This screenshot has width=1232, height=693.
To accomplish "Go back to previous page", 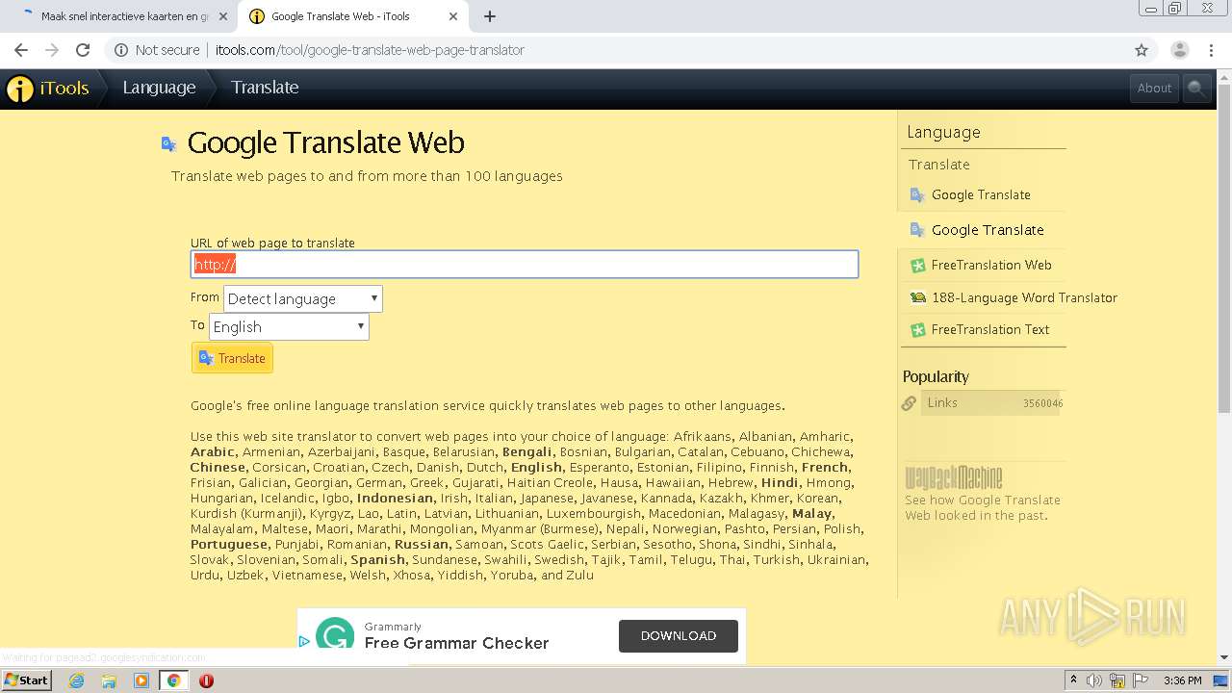I will click(x=21, y=50).
